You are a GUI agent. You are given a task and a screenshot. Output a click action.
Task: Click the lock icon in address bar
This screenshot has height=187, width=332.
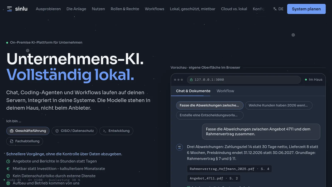191,80
